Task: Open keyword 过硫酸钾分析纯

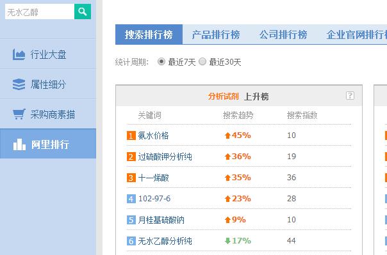Action: [x=165, y=157]
